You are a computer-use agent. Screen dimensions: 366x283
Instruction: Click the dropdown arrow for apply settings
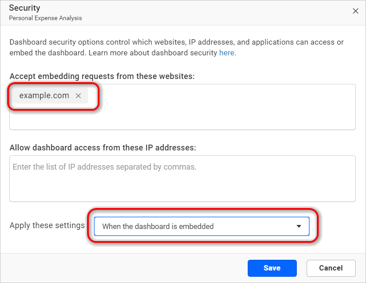pyautogui.click(x=299, y=226)
